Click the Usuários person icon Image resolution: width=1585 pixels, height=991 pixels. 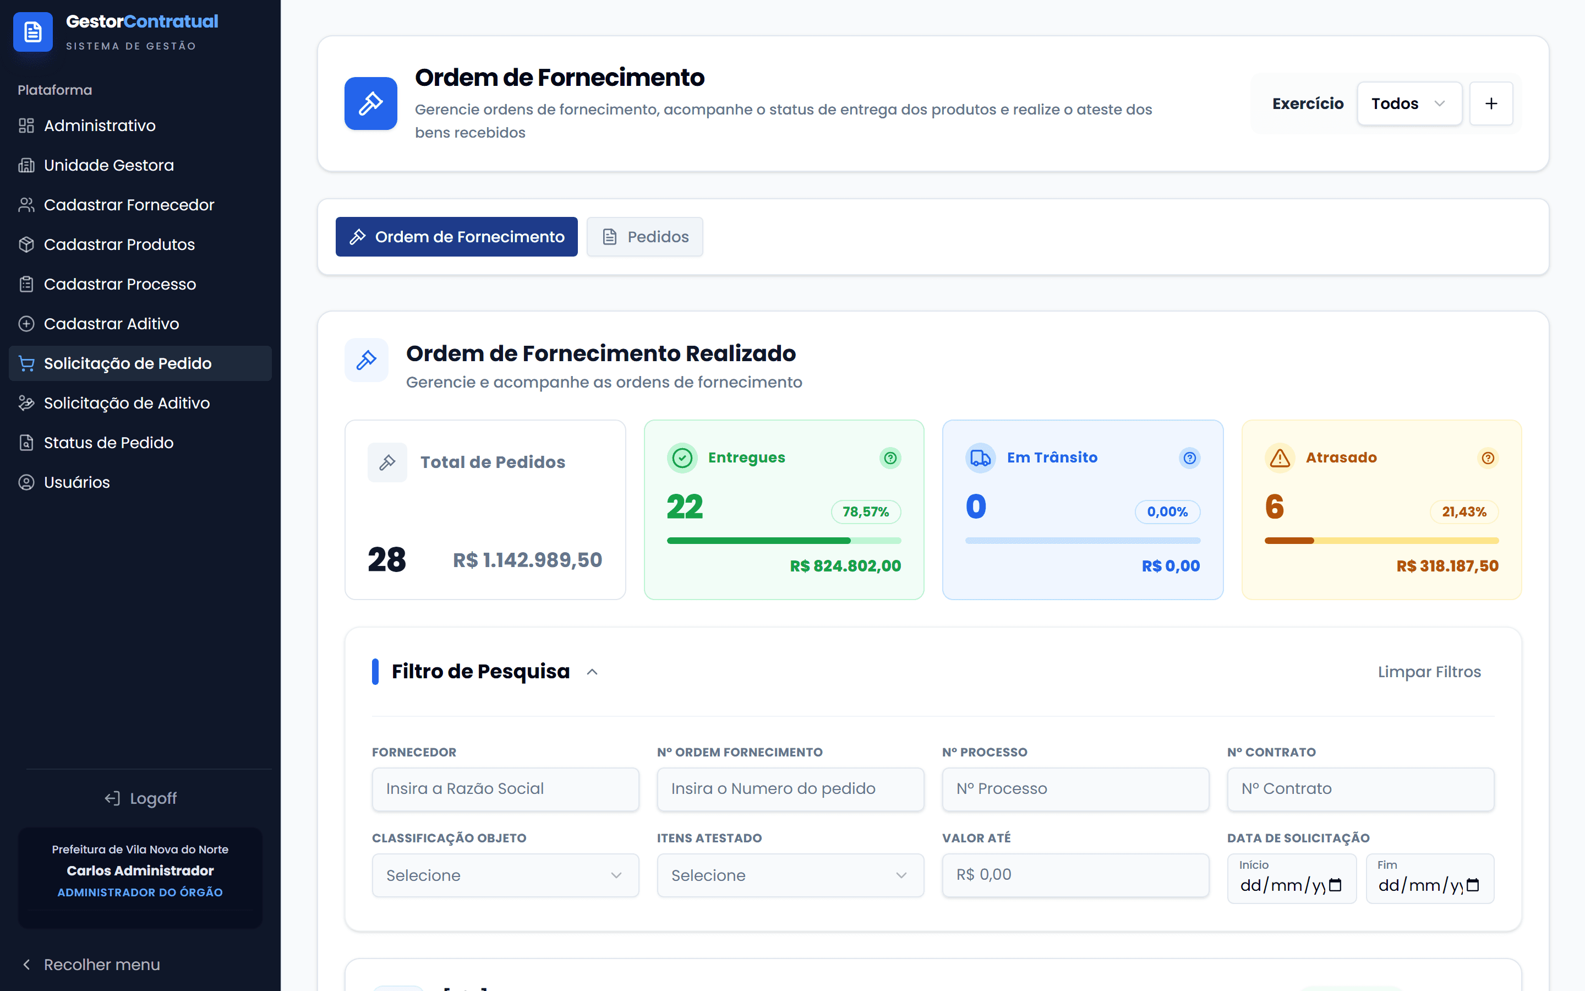(x=26, y=482)
